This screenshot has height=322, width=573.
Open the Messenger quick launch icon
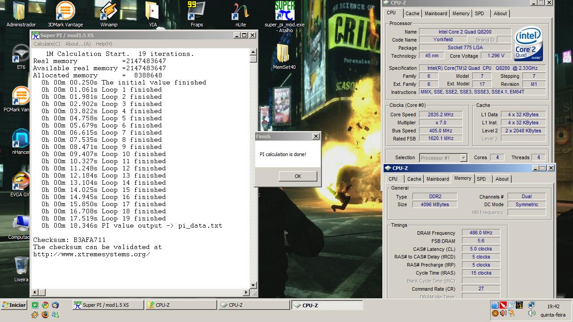(x=55, y=314)
